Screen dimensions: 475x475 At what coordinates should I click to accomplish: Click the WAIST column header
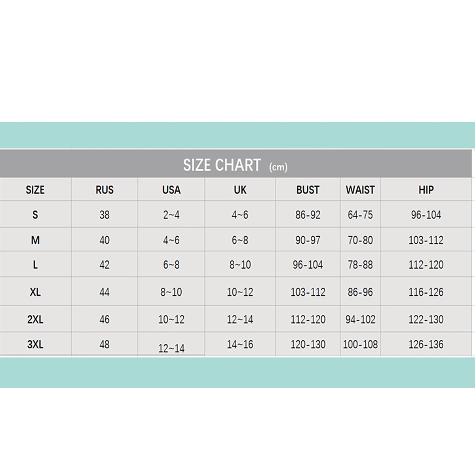360,190
